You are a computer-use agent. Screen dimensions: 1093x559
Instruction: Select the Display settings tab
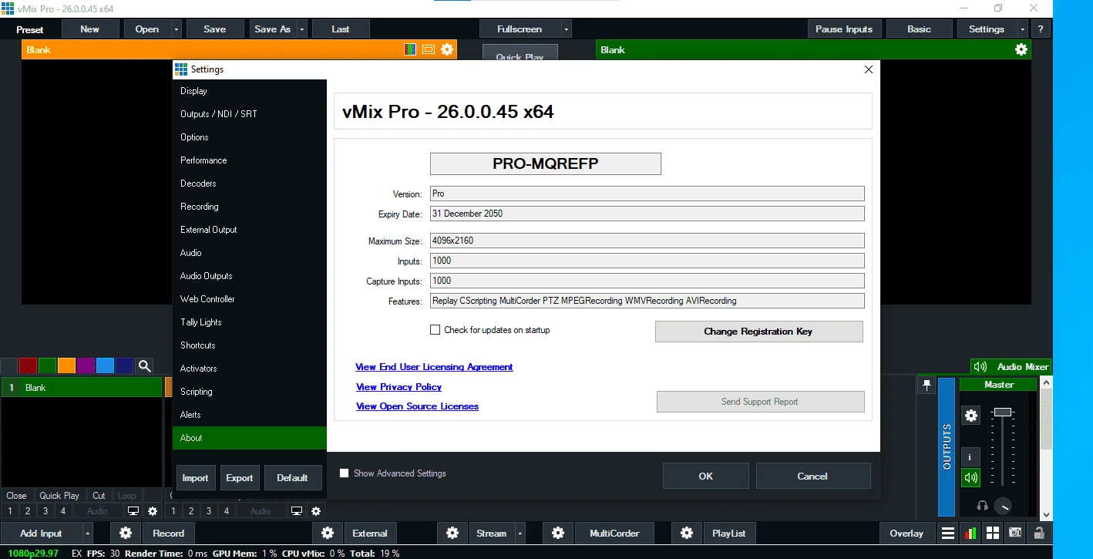tap(250, 91)
